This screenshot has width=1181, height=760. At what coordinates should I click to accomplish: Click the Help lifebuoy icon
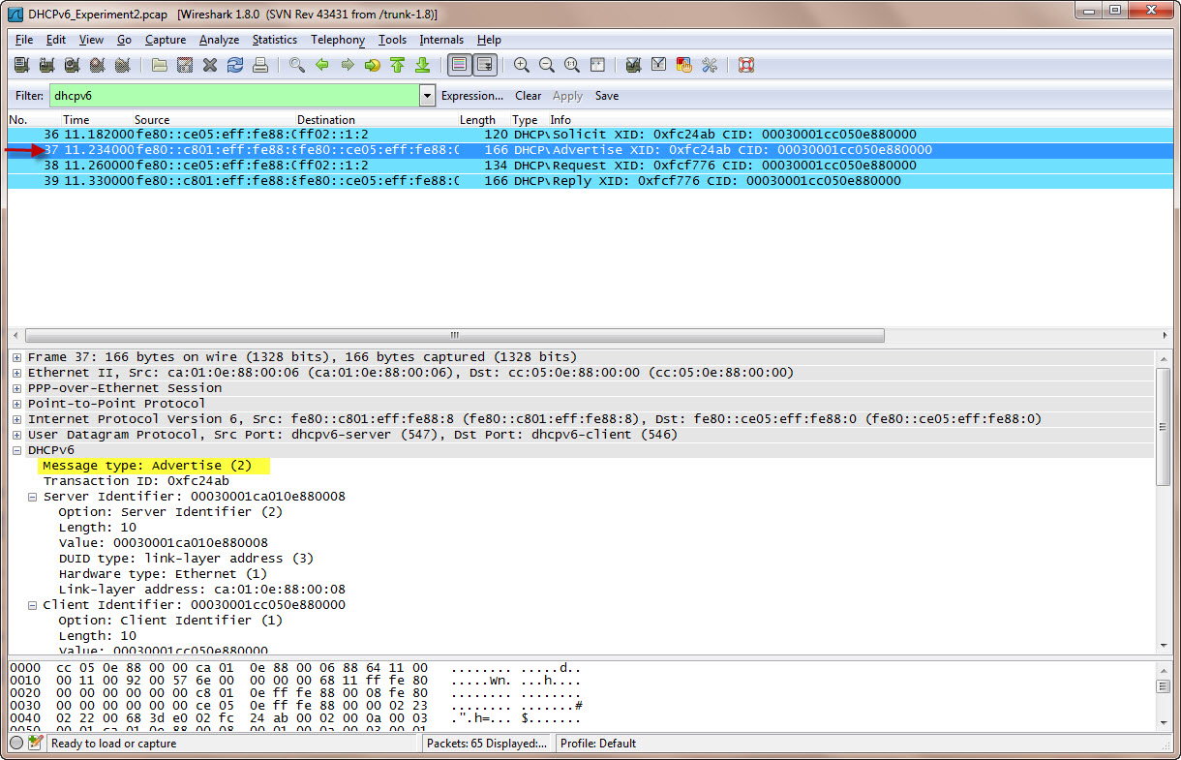click(x=745, y=66)
